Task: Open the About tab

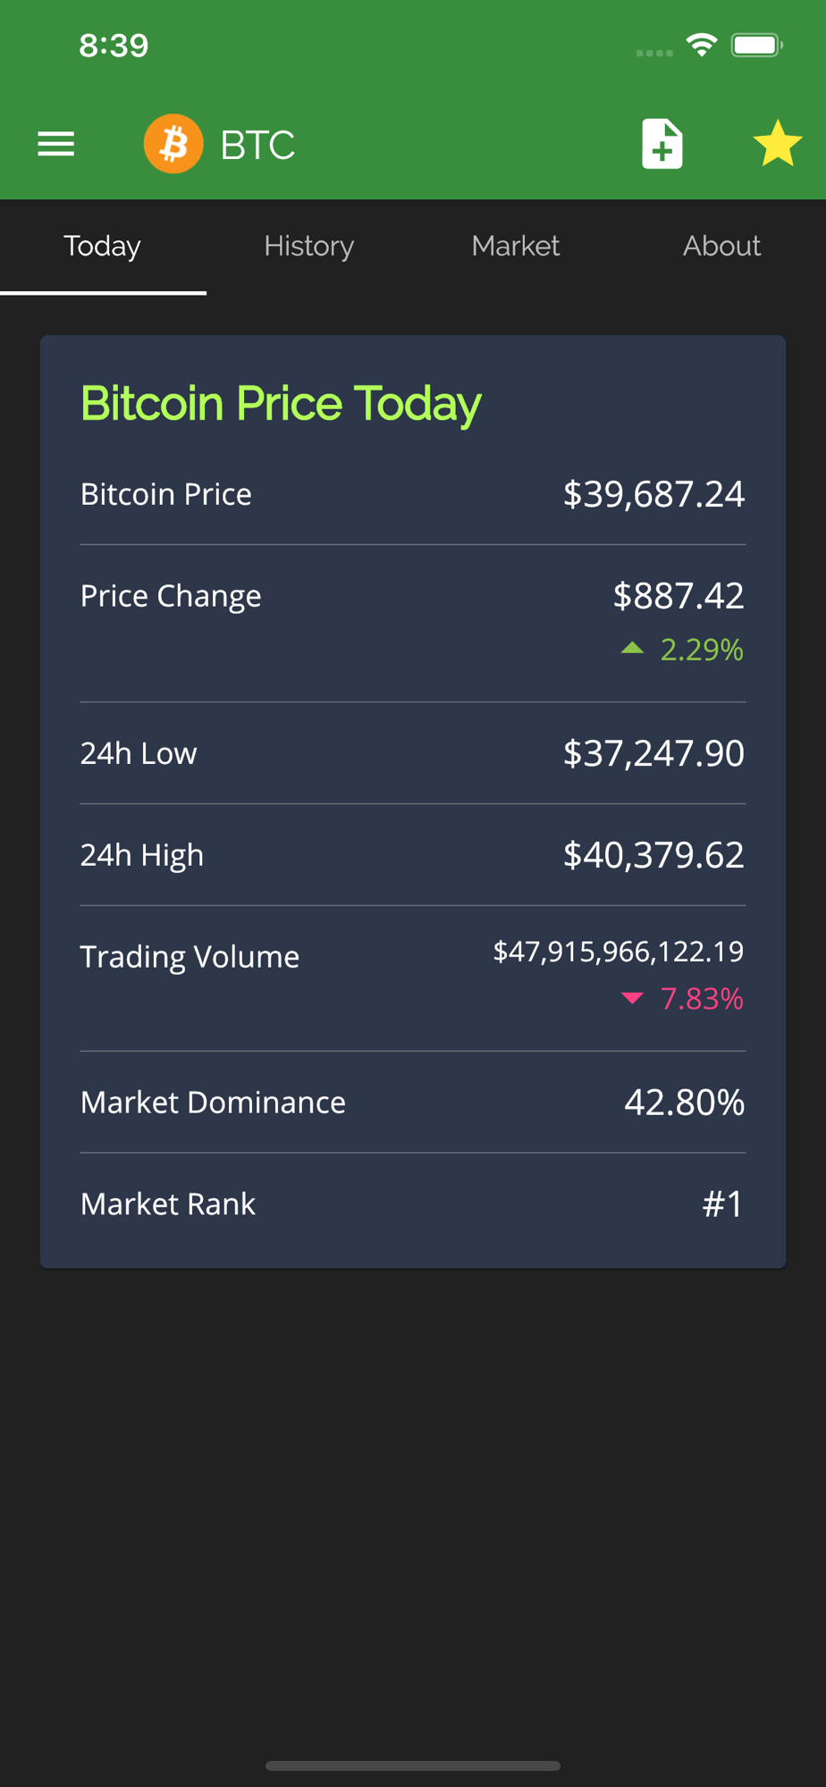Action: pos(722,246)
